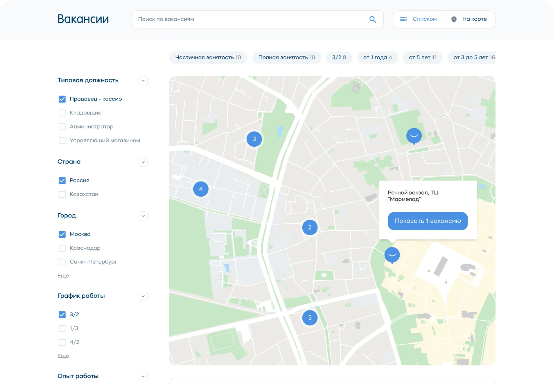Enable the 1/3 schedule checkbox
Screen dimensions: 553x384
pos(62,328)
